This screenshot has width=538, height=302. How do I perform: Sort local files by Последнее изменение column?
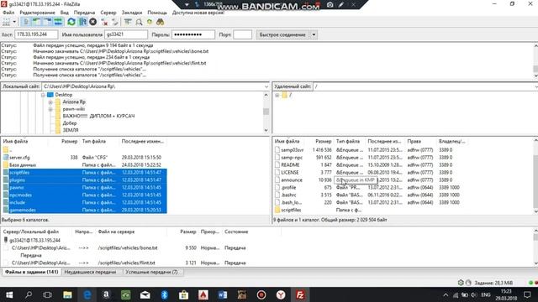[143, 142]
